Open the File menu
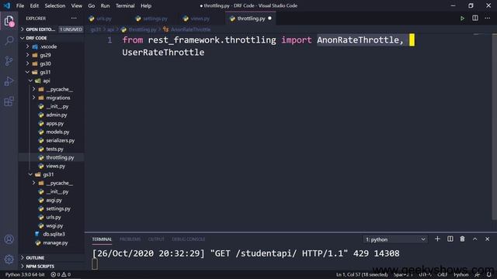The width and height of the screenshot is (497, 279). coord(20,5)
